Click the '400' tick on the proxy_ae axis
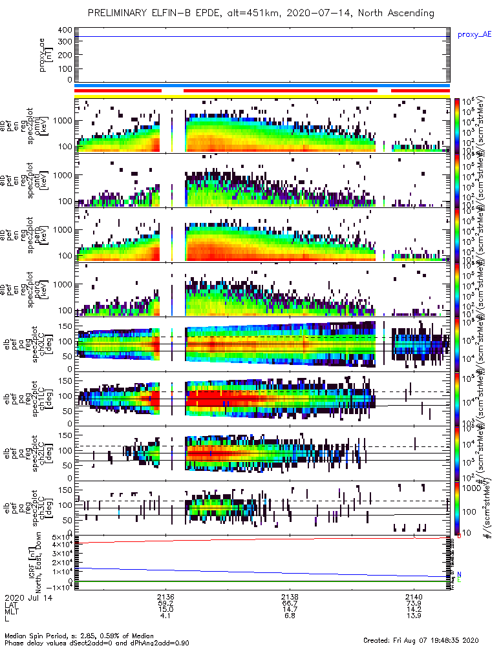The image size is (501, 646). [65, 30]
